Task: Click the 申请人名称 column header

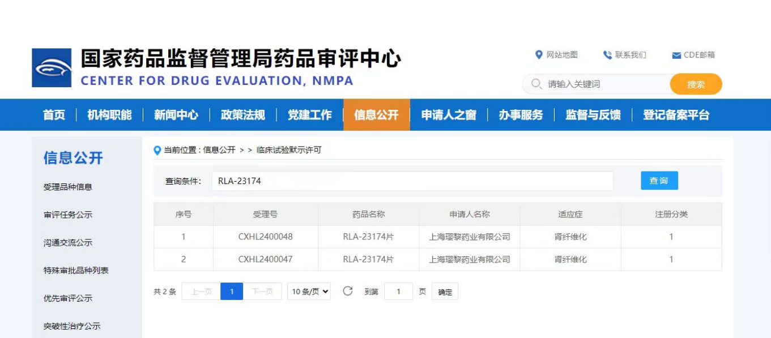Action: 470,215
